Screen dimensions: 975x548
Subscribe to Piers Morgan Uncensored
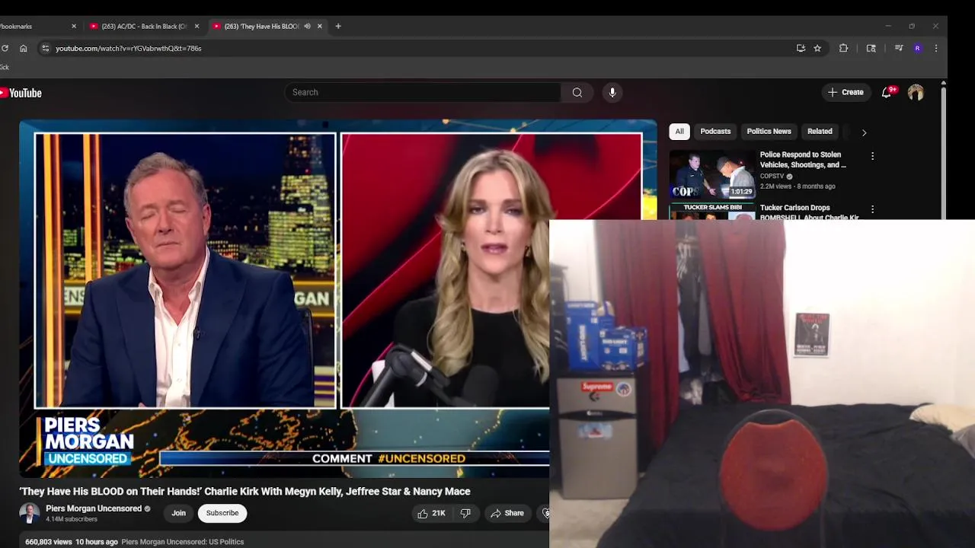[222, 514]
